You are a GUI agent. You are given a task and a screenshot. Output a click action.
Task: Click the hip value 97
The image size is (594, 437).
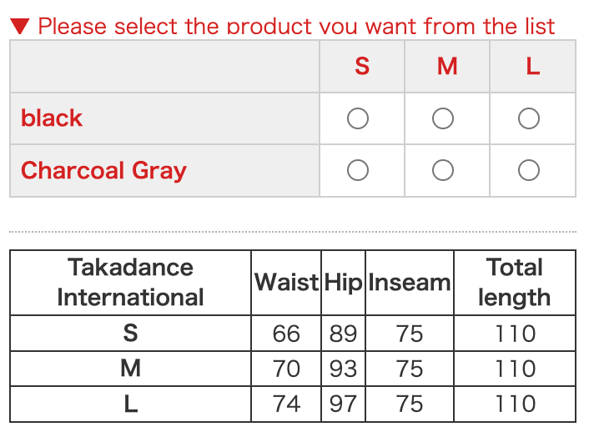click(343, 404)
